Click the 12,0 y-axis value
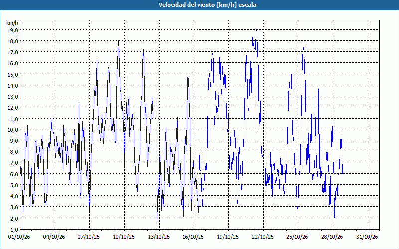The height and width of the screenshot is (249, 399). click(x=13, y=107)
